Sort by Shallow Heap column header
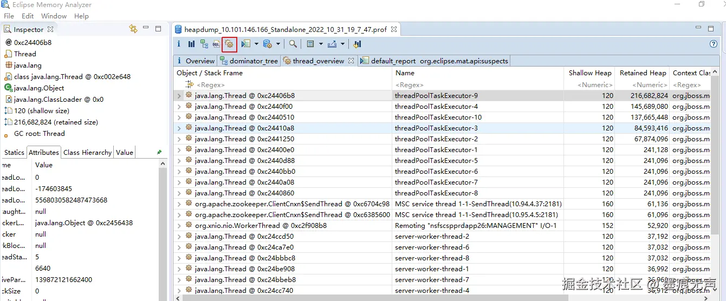Screen dimensions: 726x301 [x=590, y=73]
